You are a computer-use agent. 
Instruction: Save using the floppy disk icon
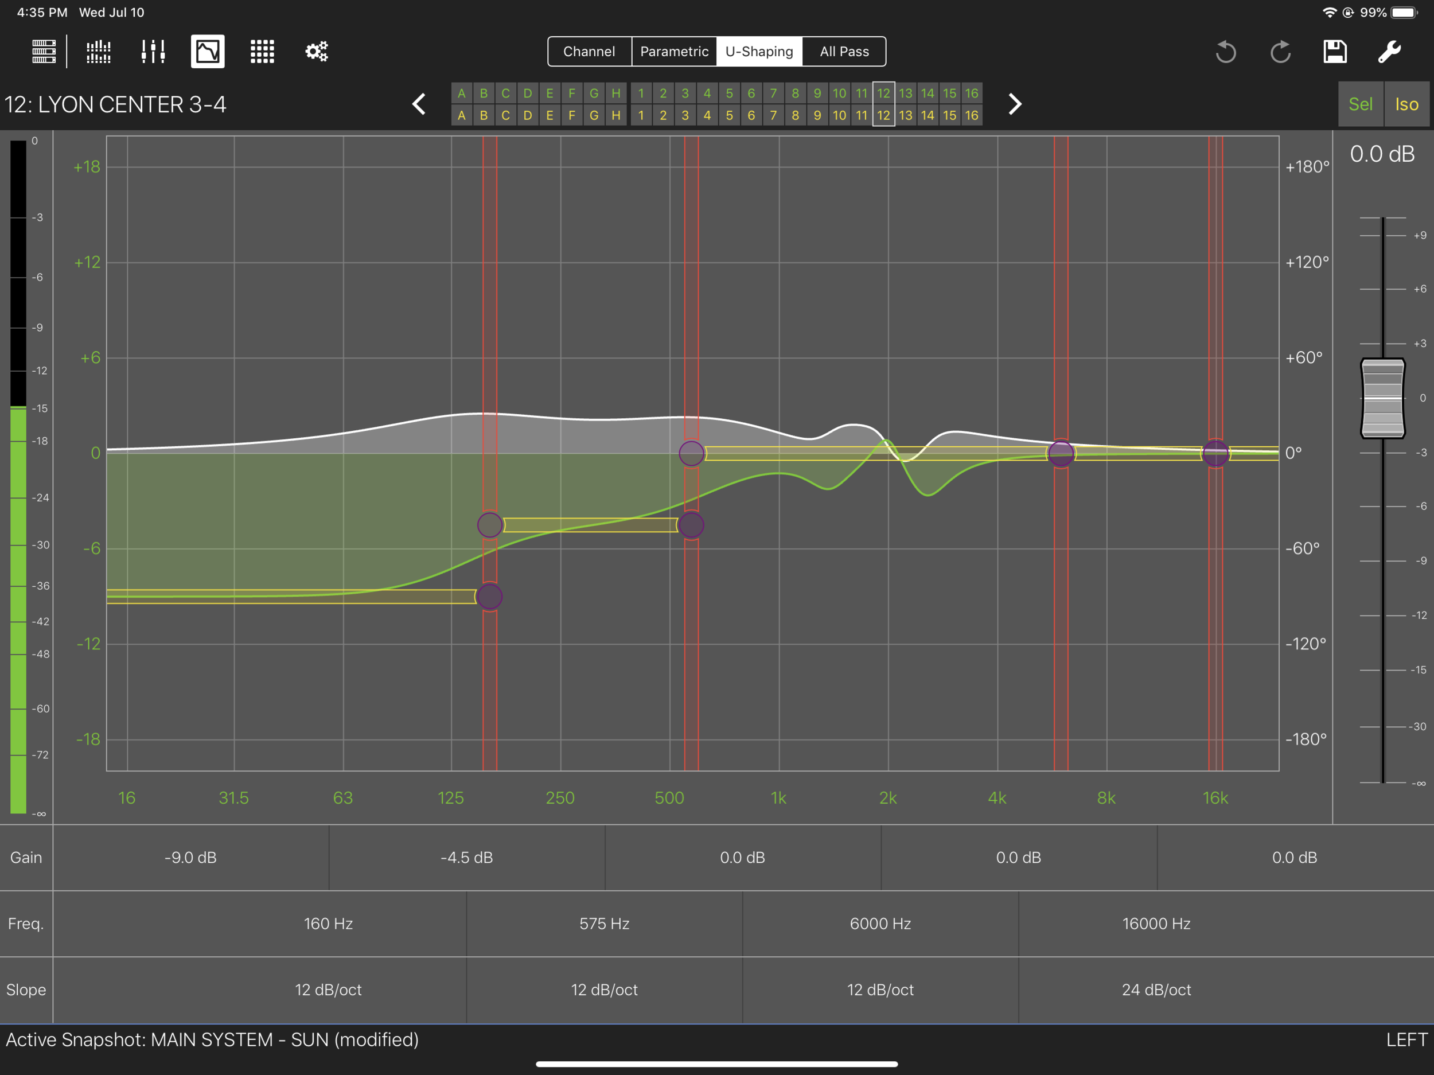coord(1335,51)
